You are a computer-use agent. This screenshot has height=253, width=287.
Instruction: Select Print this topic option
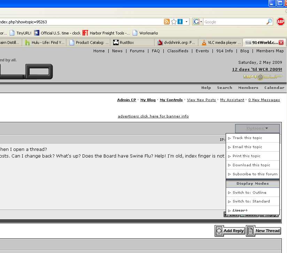(x=246, y=156)
